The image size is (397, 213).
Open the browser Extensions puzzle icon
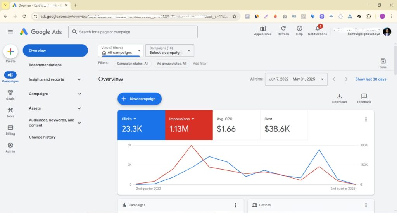(x=369, y=16)
